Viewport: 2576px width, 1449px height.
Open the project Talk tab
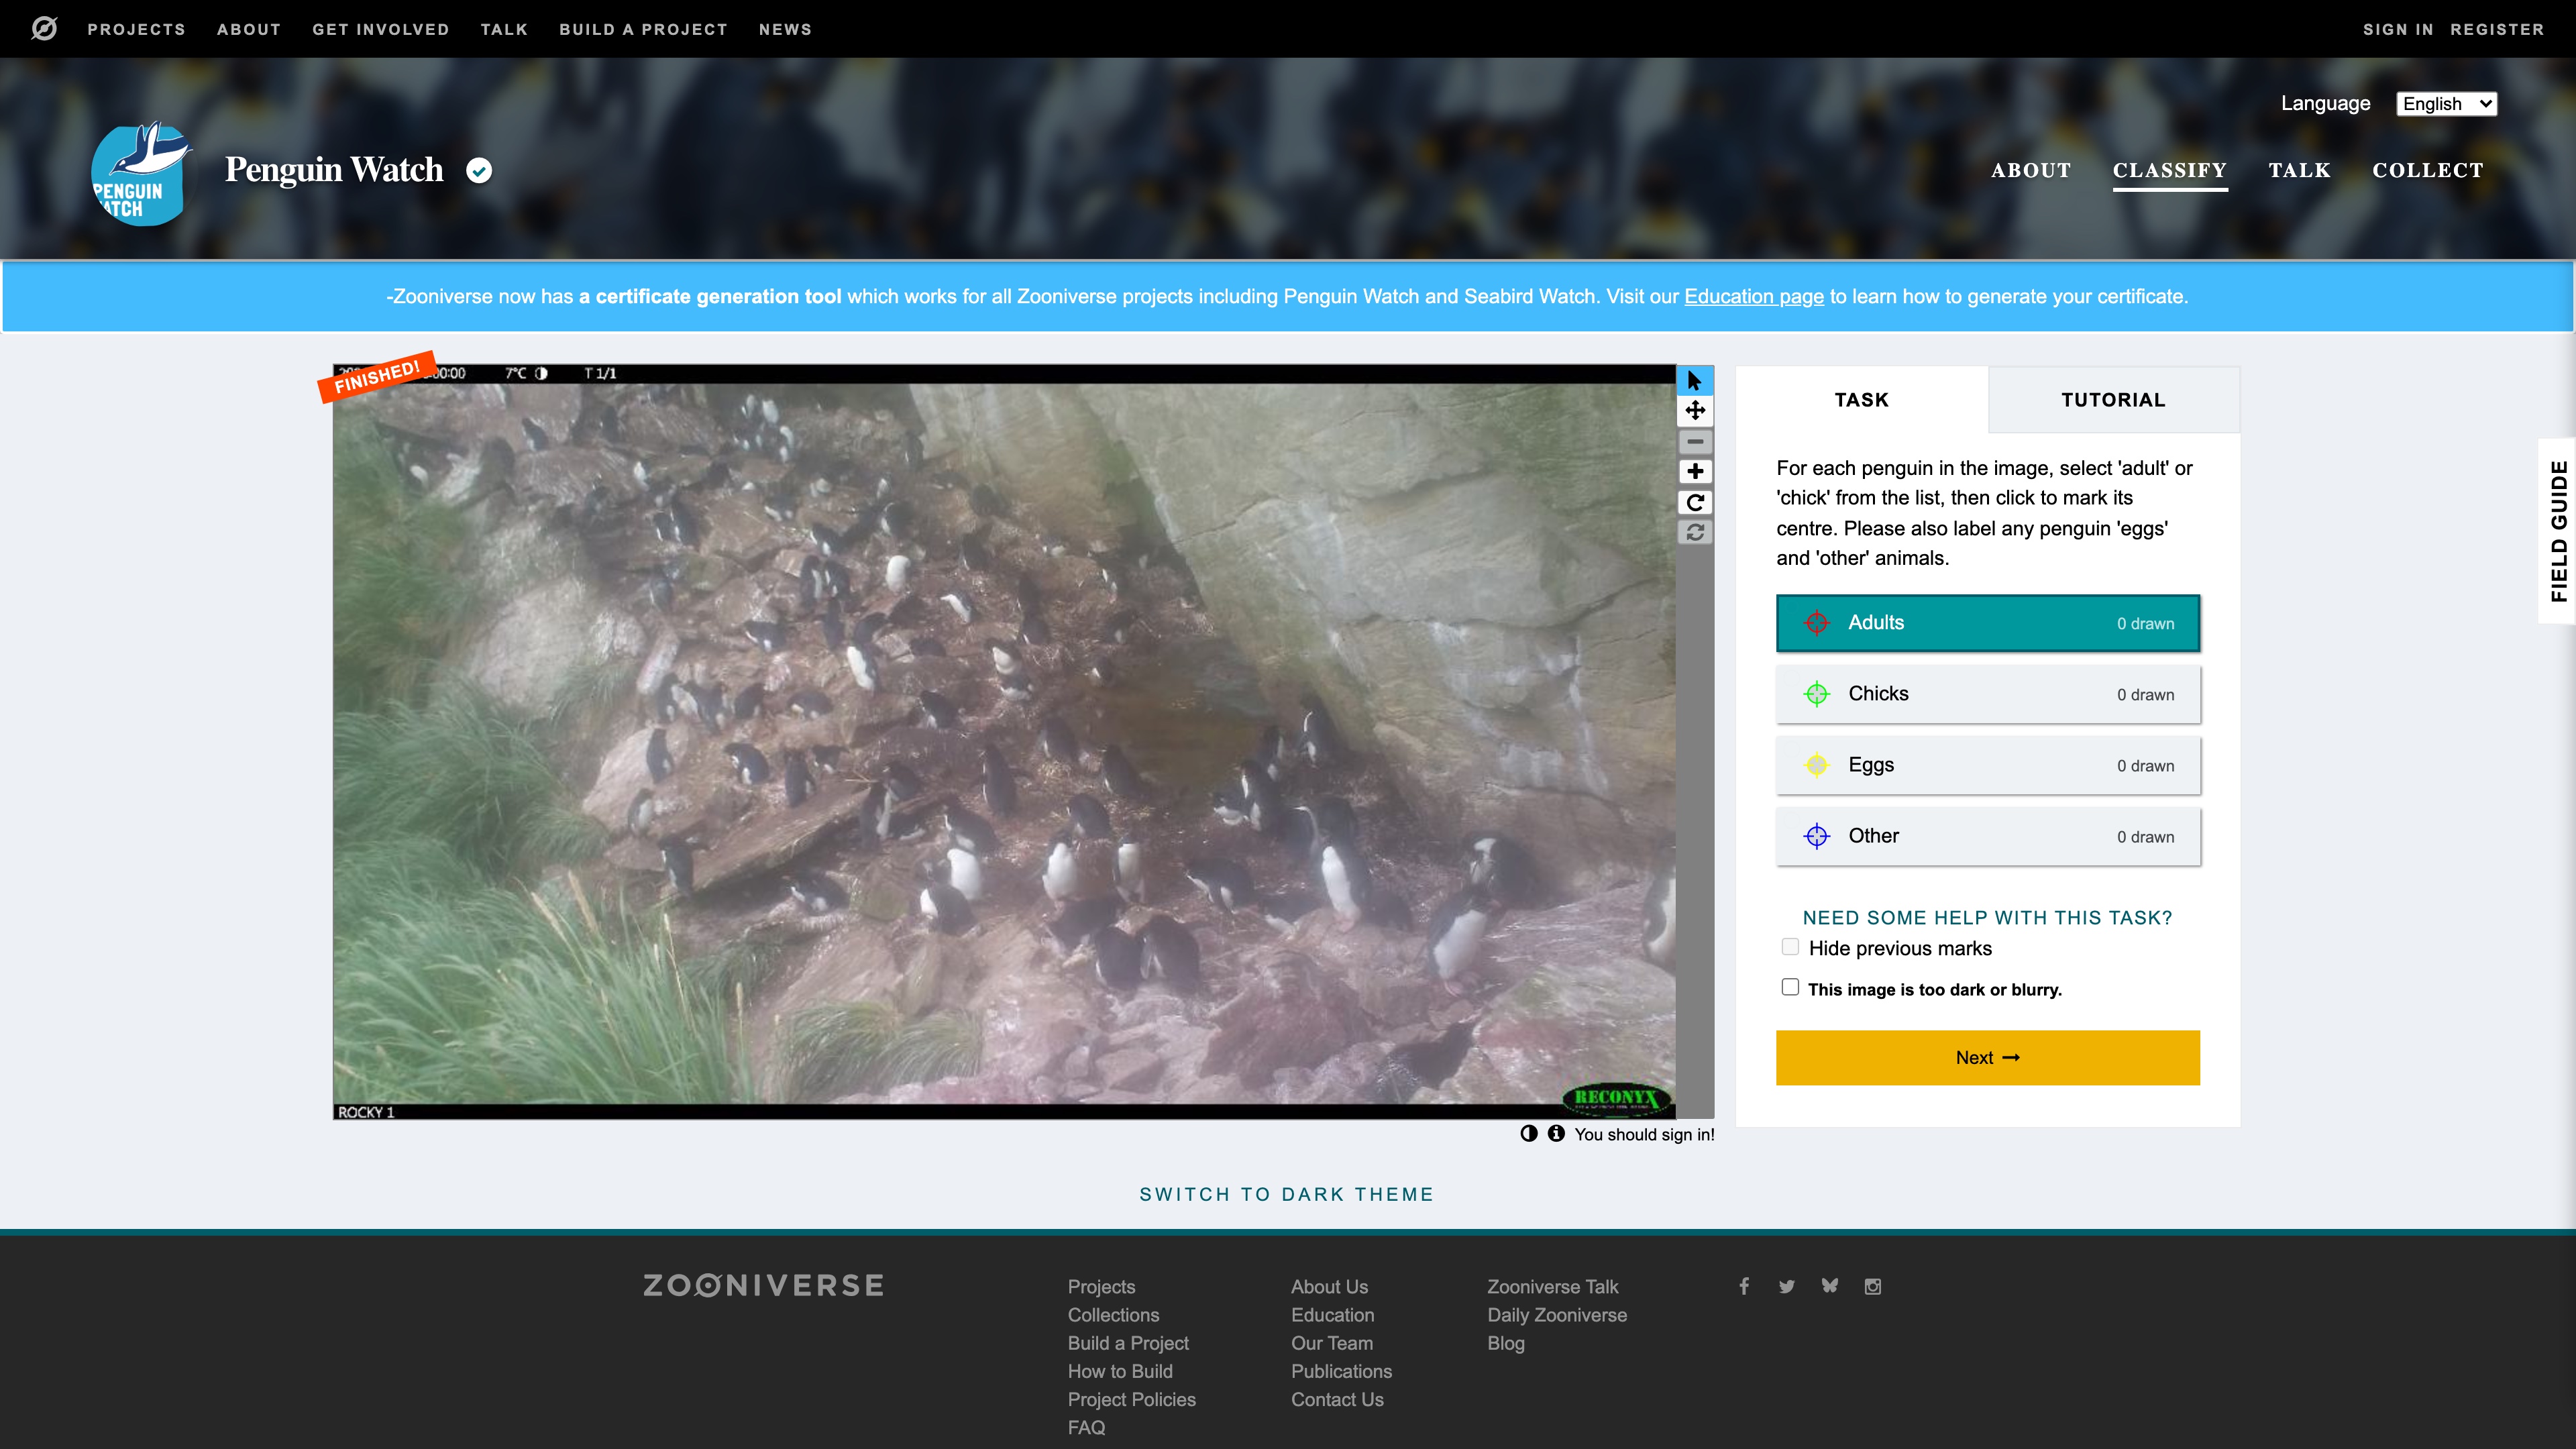point(2299,171)
